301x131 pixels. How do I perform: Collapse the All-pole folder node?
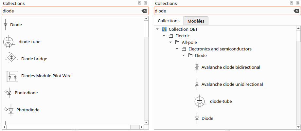170,42
